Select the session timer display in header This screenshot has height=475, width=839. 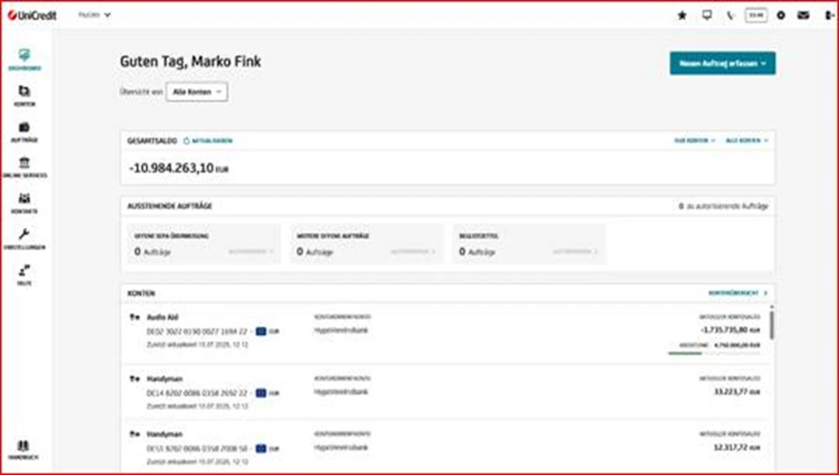756,14
